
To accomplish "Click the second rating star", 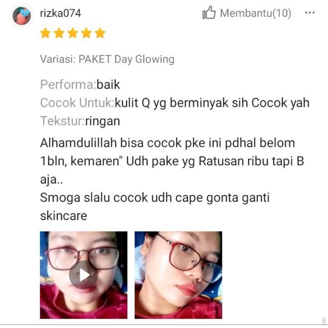I will click(59, 33).
